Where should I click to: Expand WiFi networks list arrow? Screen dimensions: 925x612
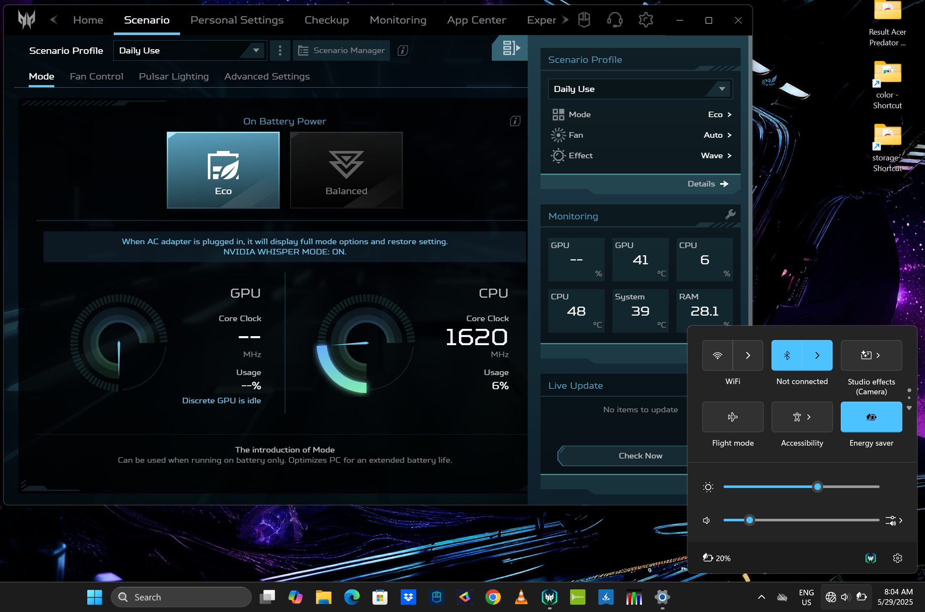tap(748, 355)
